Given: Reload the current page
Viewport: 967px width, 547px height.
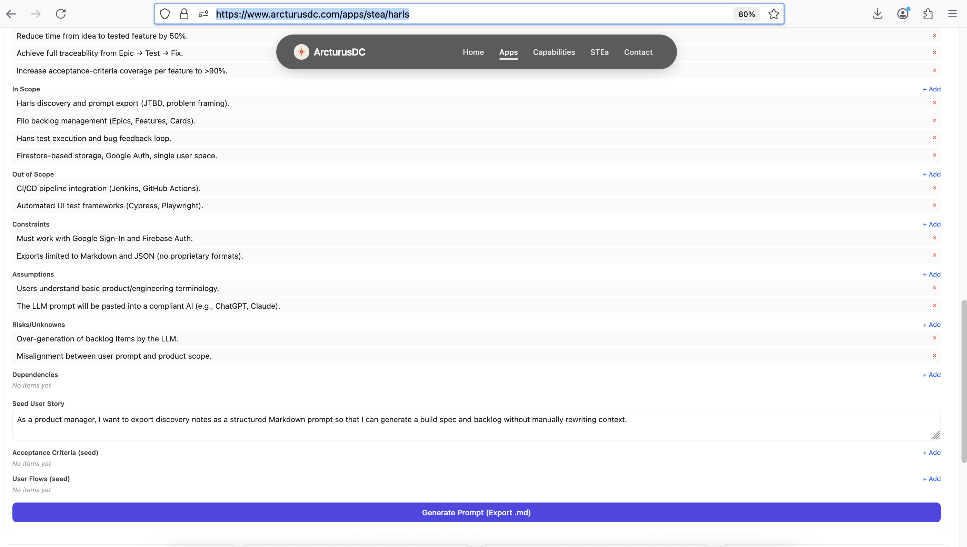Looking at the screenshot, I should click(x=60, y=14).
